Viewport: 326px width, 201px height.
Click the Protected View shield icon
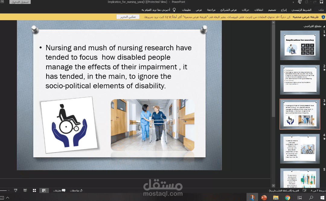(x=323, y=17)
